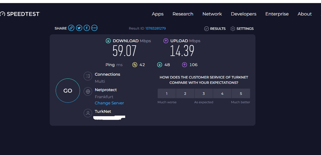
Task: Click the Ping ms label
Action: tap(114, 65)
